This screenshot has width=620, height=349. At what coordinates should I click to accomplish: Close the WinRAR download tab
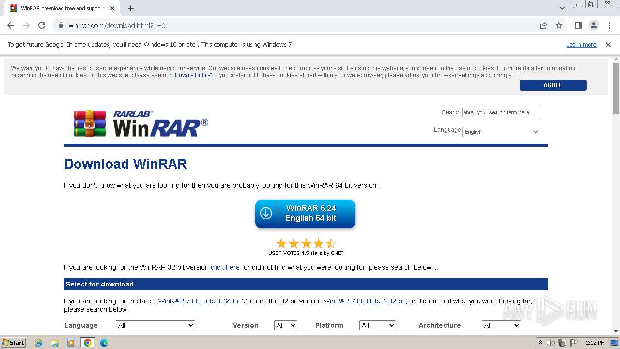(112, 8)
